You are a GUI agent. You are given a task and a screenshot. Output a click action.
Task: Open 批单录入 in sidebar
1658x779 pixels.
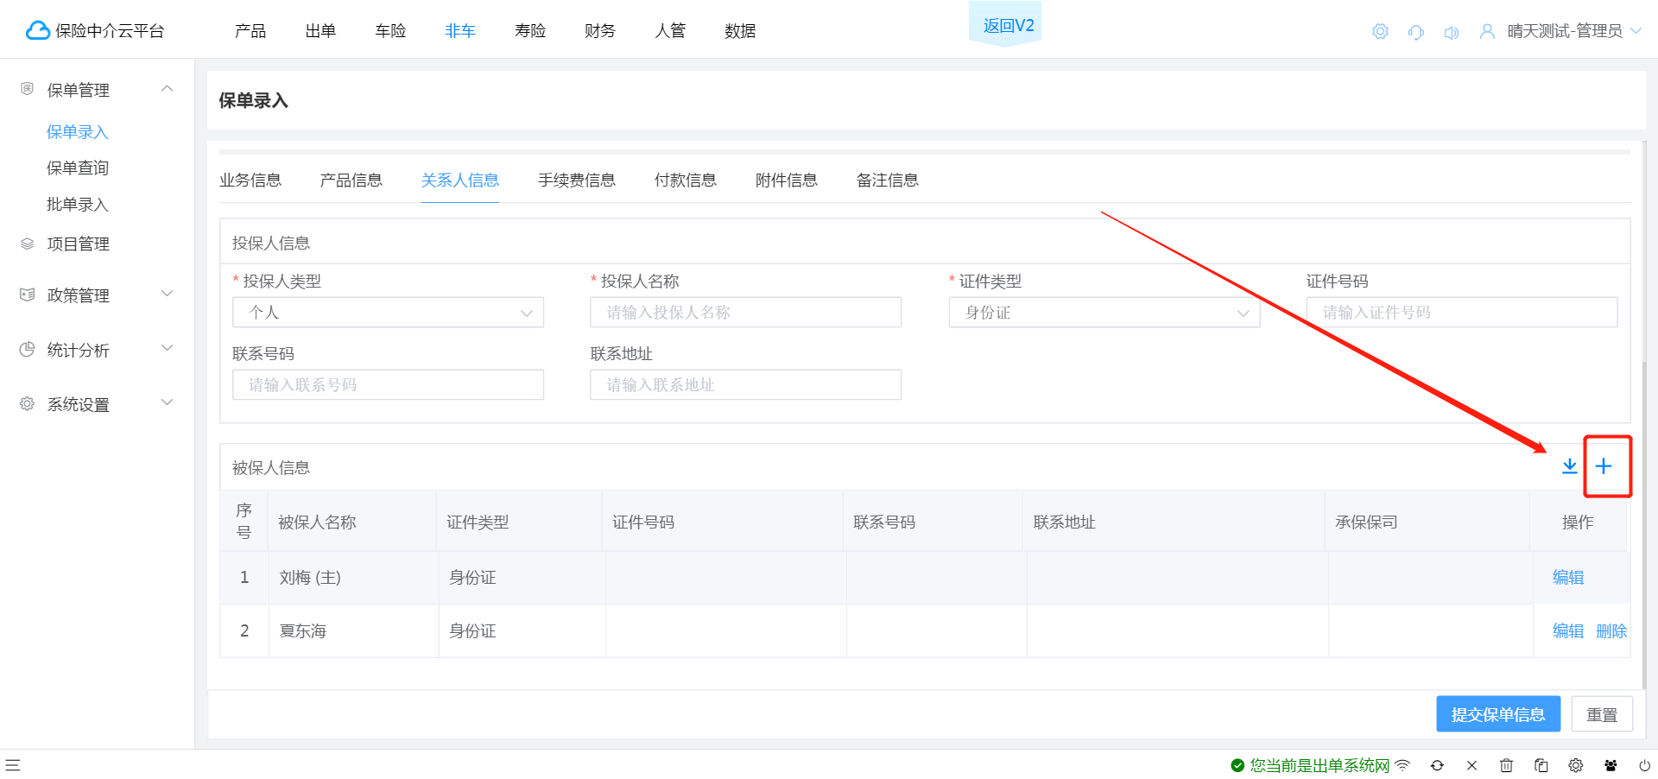tap(78, 204)
